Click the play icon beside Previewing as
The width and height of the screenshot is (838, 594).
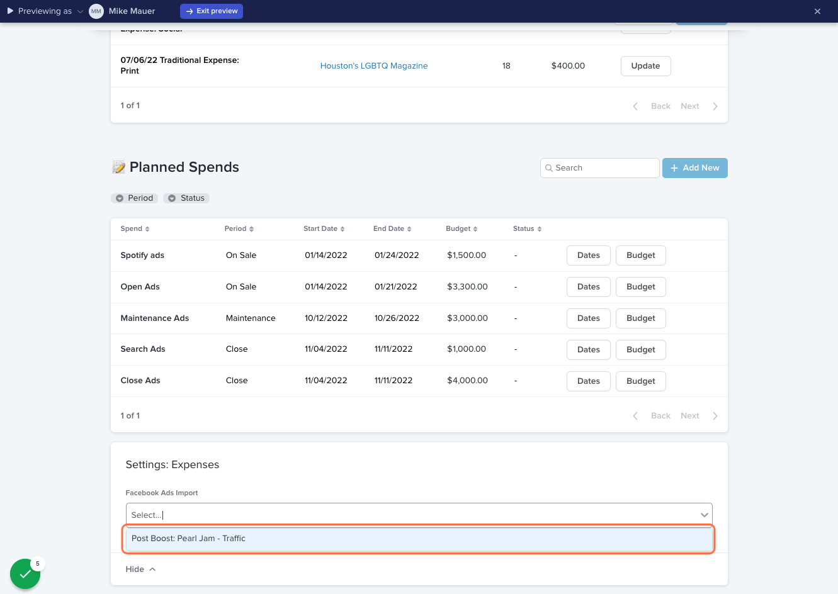10,11
